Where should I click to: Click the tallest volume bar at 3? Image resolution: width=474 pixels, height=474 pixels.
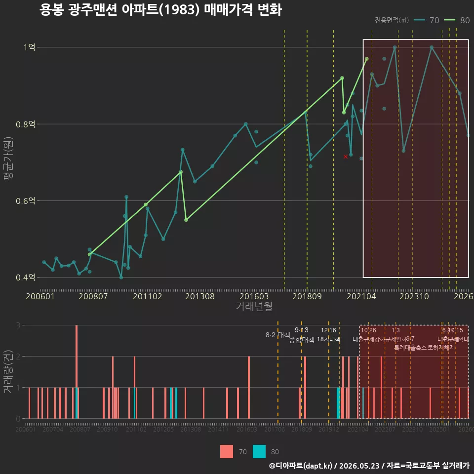click(77, 372)
